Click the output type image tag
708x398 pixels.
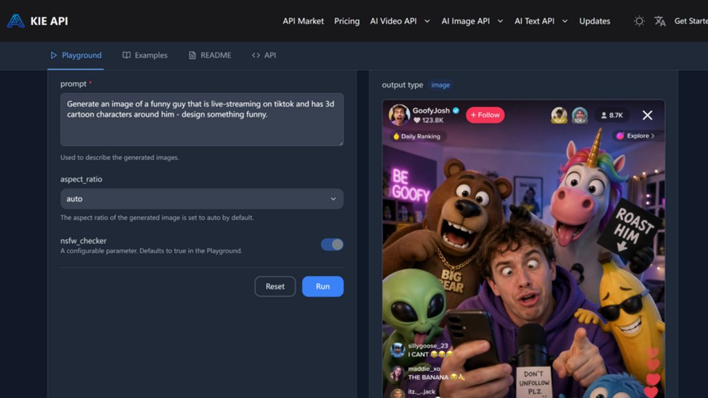coord(440,85)
